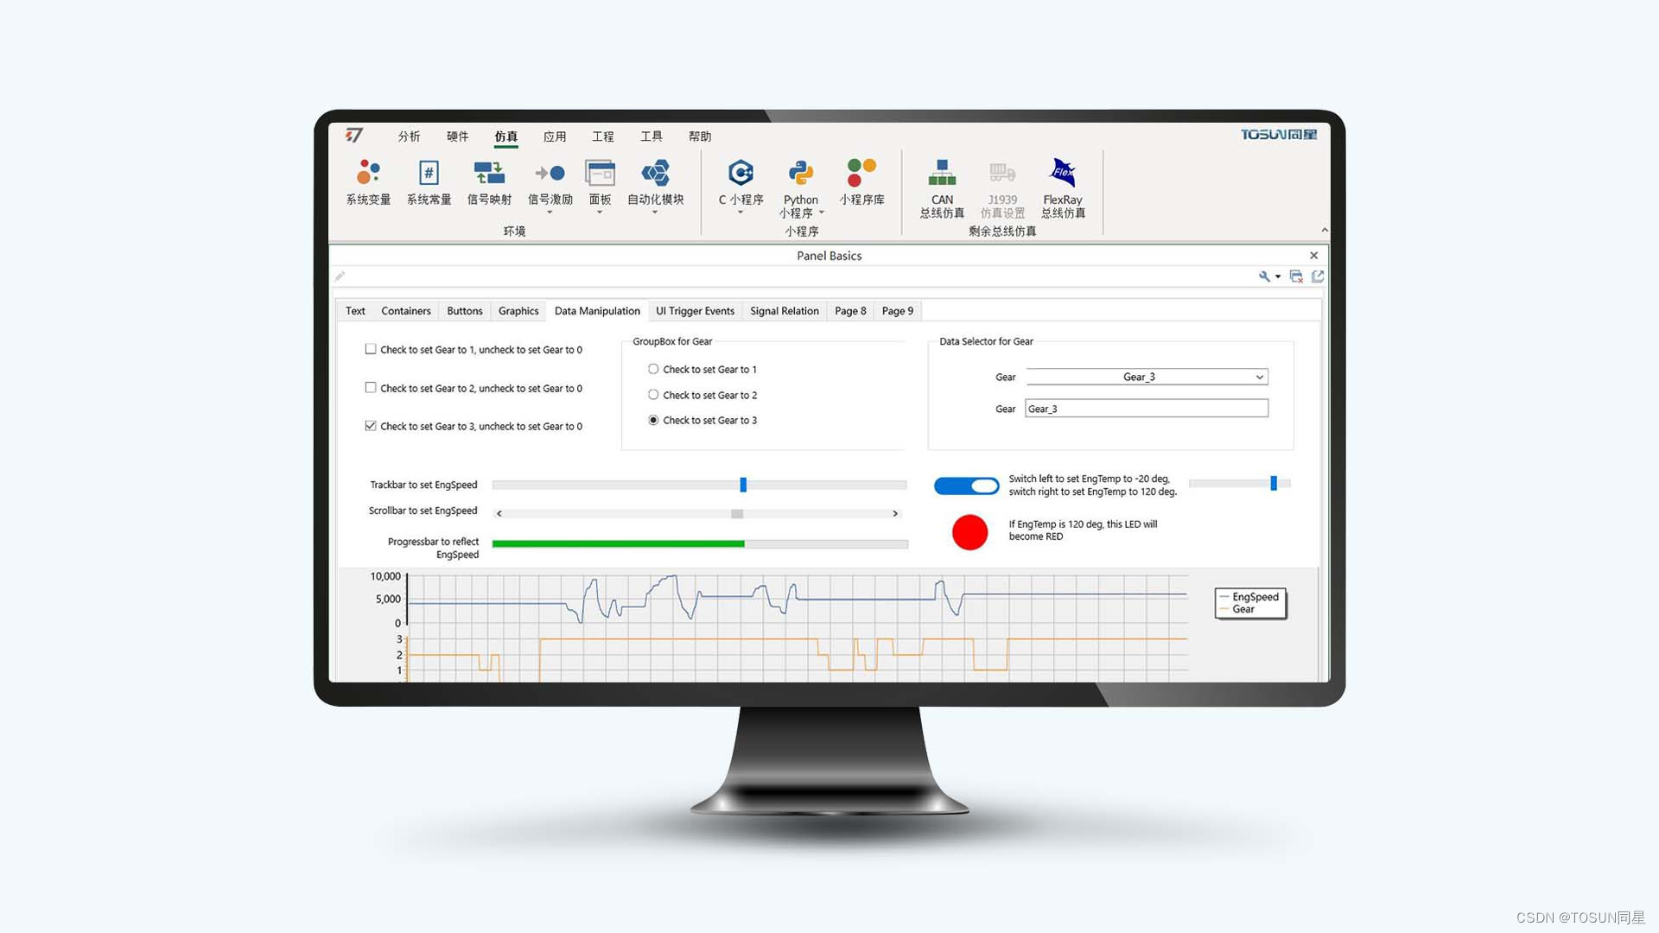Click the EngSpeed scrollbar thumb
The image size is (1659, 933).
pos(737,513)
